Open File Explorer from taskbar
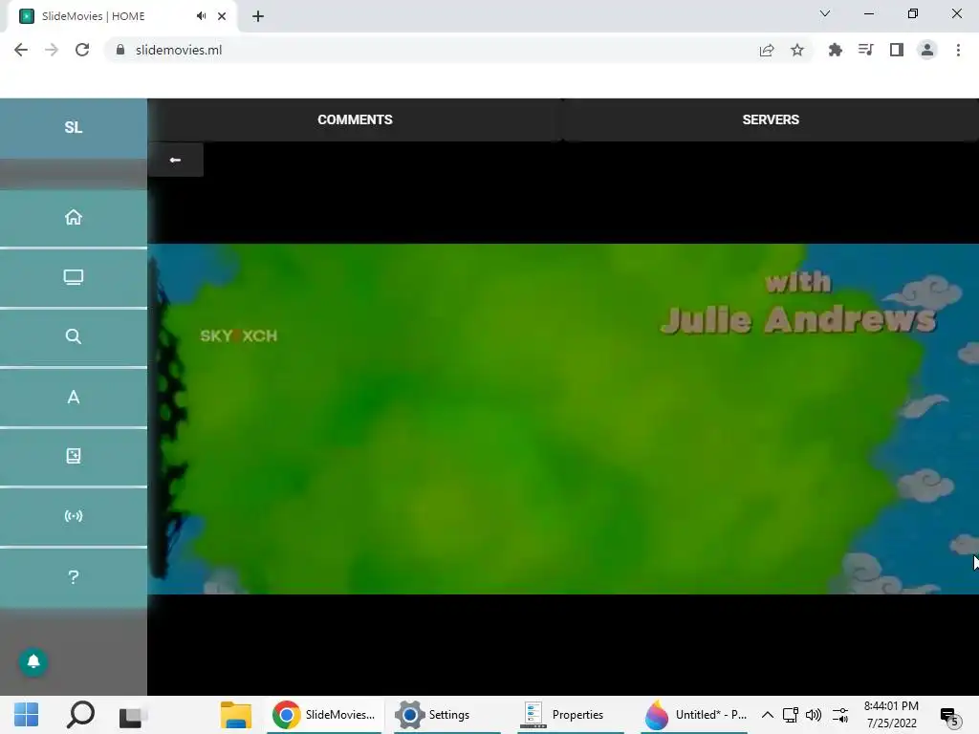The width and height of the screenshot is (979, 734). pyautogui.click(x=236, y=715)
